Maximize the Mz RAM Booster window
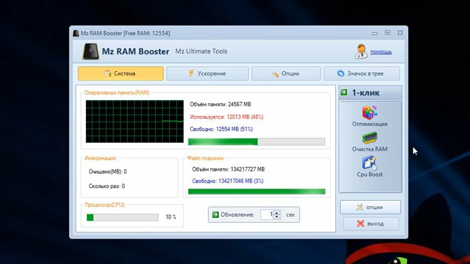This screenshot has width=470, height=264. (x=387, y=32)
